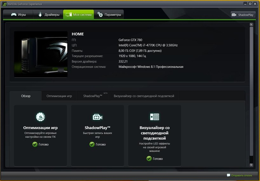Click the gears icon on Параметры tab
Image resolution: width=260 pixels, height=181 pixels.
100,15
